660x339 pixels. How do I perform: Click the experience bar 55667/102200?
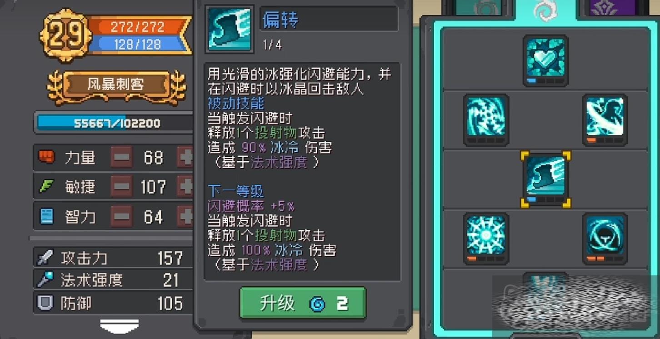tap(115, 123)
